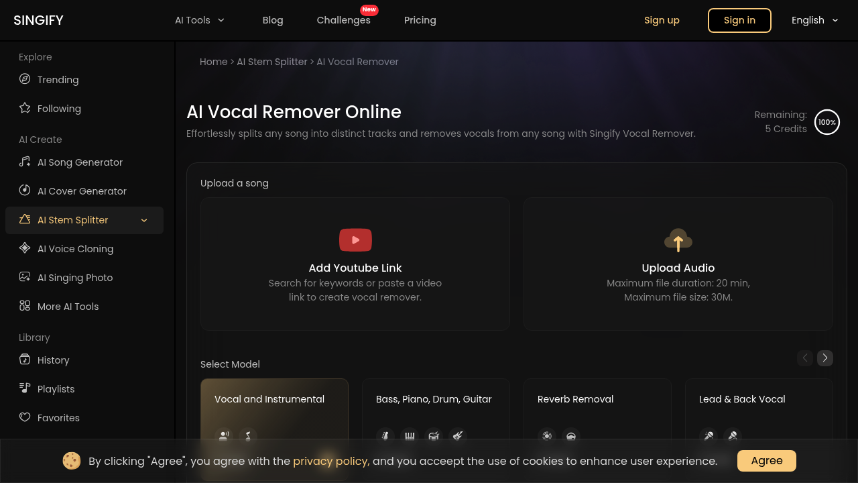Screen dimensions: 858x483
Task: Open the privacy policy link
Action: [x=330, y=461]
